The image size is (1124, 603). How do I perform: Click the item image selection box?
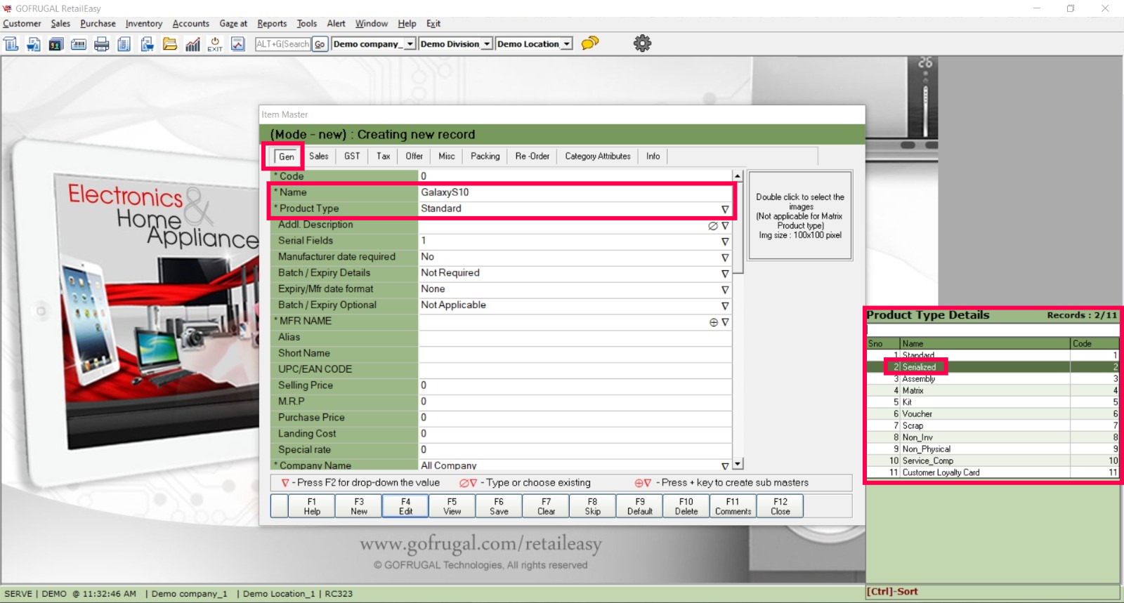coord(800,216)
